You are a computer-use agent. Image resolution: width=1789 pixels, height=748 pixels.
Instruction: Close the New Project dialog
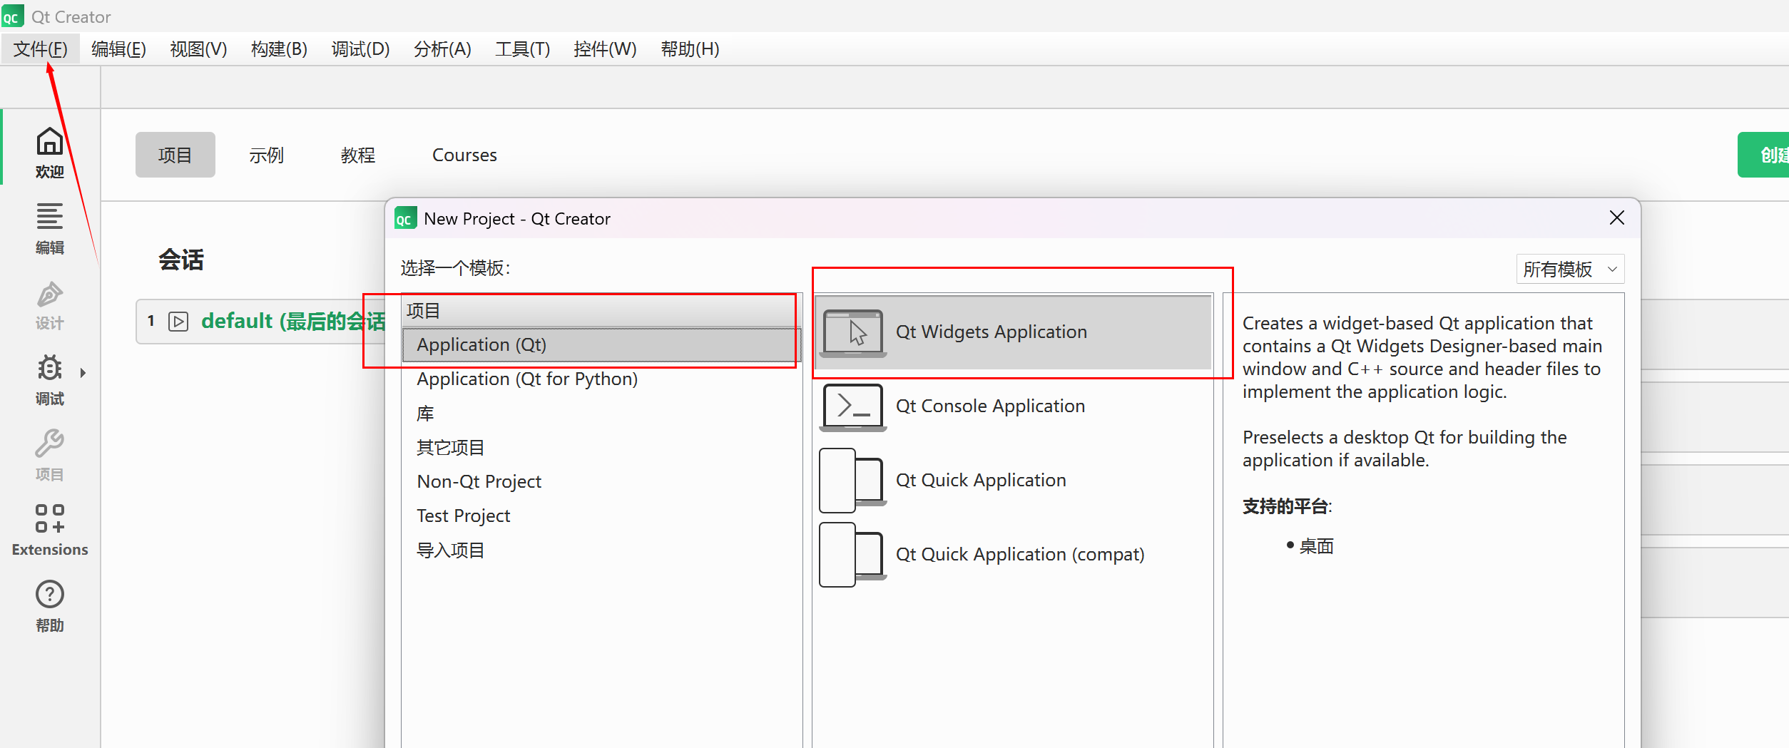[1616, 217]
